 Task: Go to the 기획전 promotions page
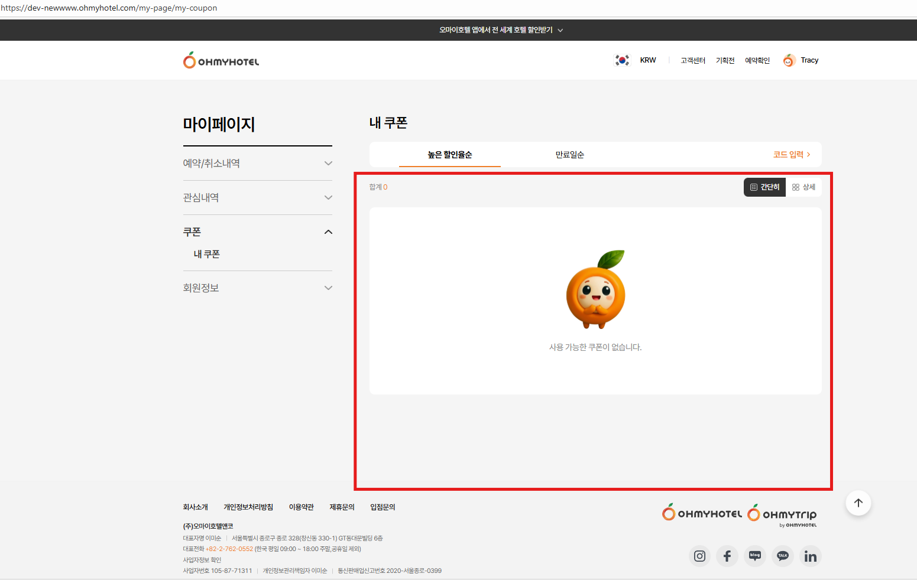point(725,60)
